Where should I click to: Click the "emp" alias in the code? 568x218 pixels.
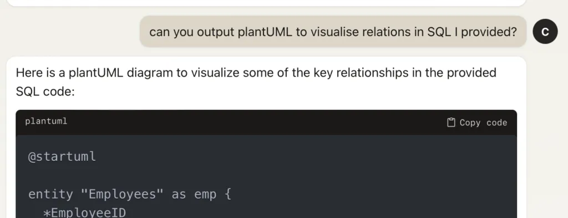pos(205,195)
